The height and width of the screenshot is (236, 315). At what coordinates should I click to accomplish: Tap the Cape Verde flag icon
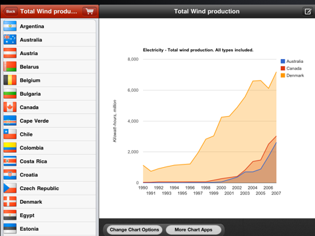[x=10, y=121]
